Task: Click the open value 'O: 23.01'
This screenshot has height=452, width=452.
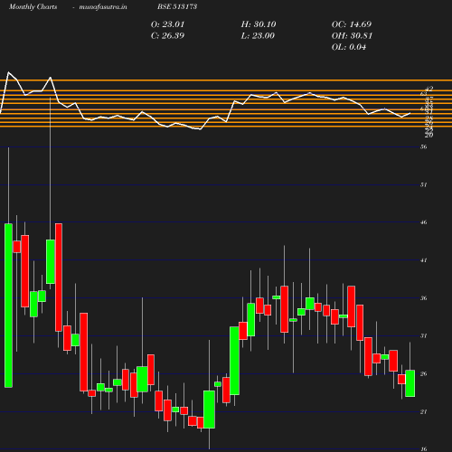Action: pos(167,24)
